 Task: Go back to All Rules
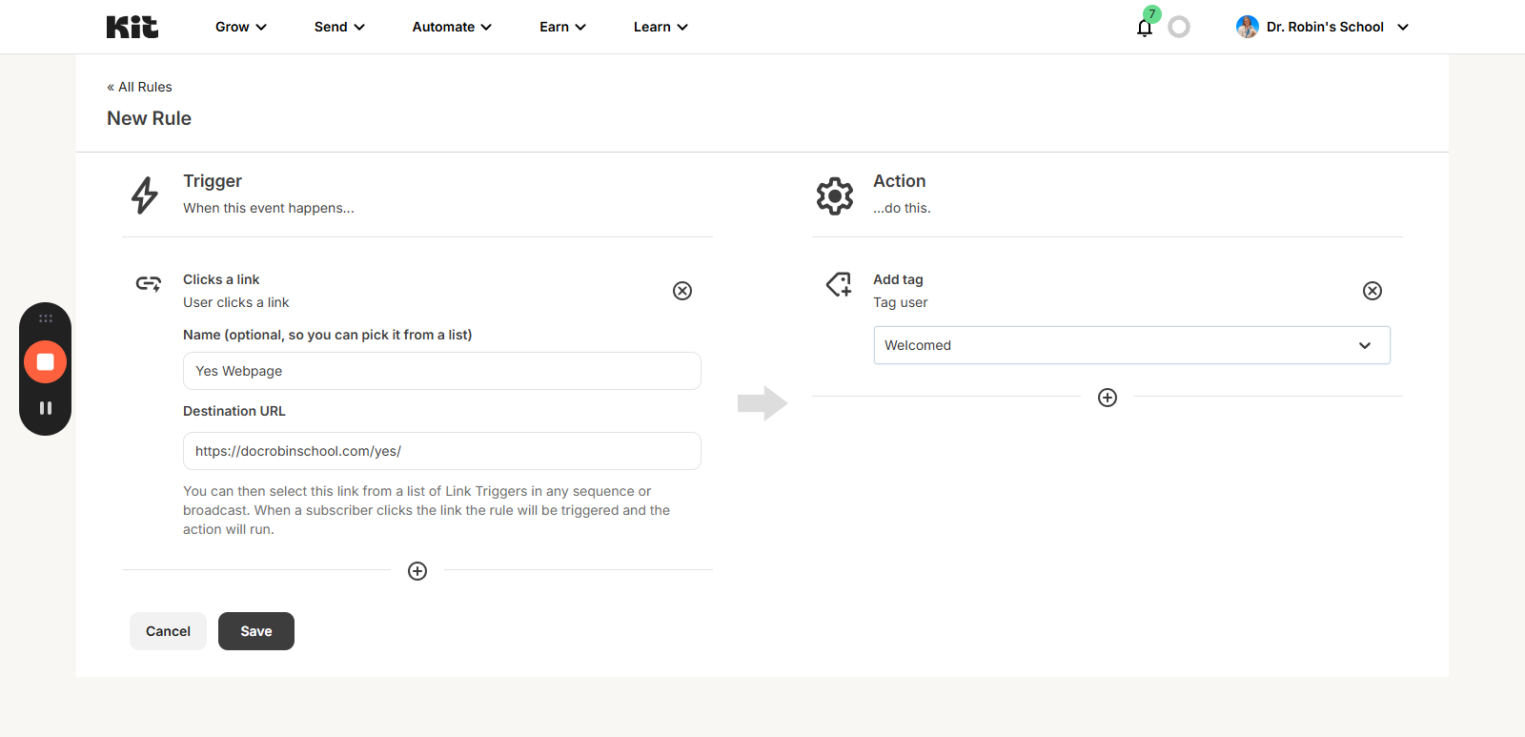coord(140,87)
